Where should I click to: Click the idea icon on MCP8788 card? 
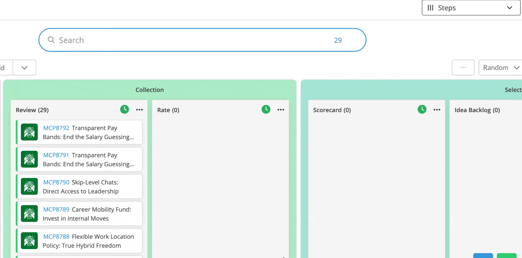[x=29, y=240]
